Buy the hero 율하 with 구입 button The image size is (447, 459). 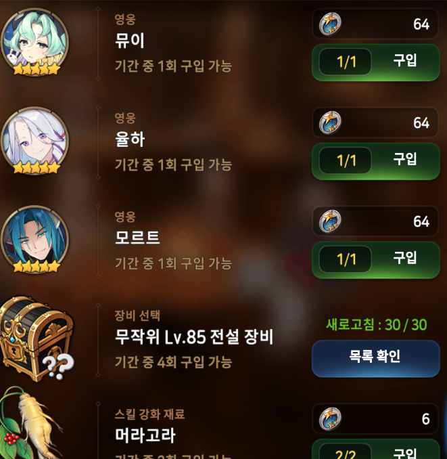coord(376,161)
